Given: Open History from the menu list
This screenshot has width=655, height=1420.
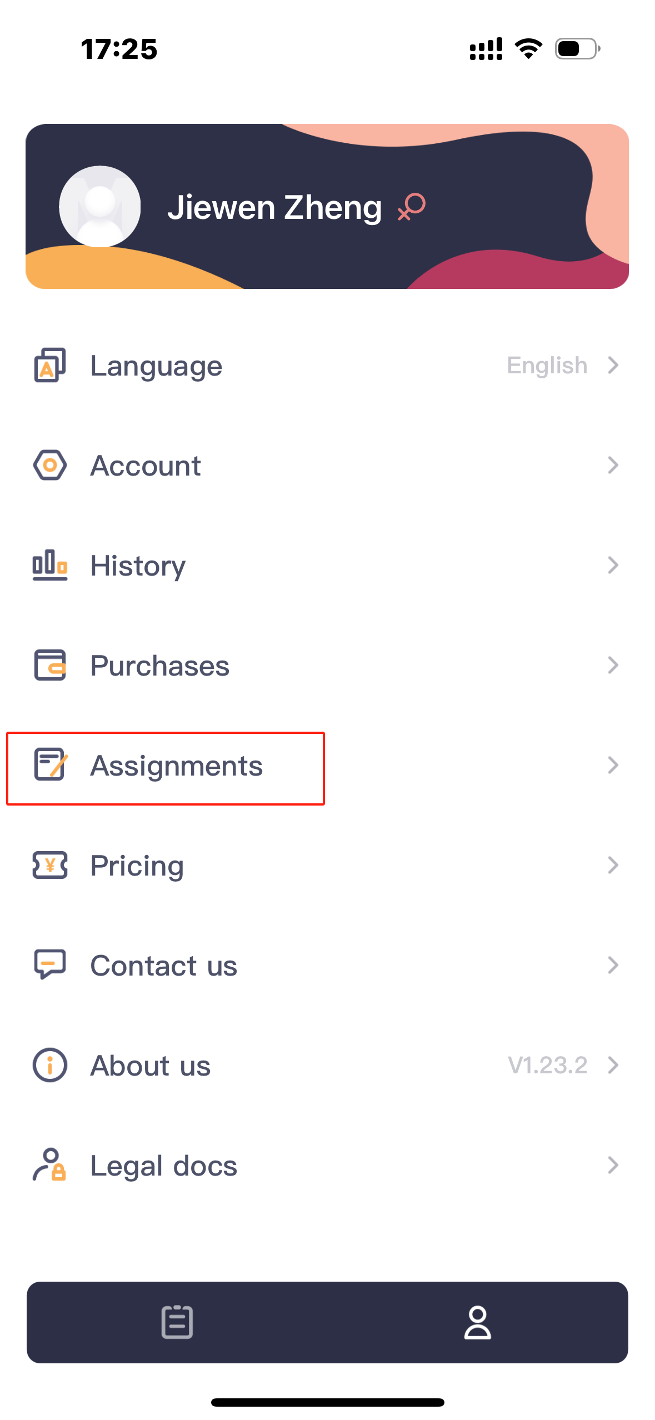Looking at the screenshot, I should click(137, 565).
